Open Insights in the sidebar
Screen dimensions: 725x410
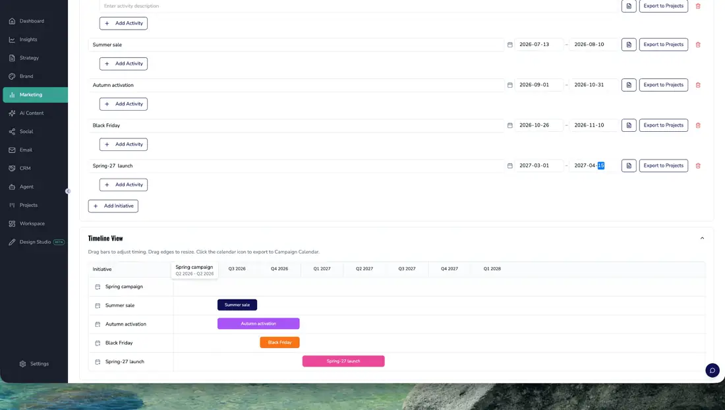click(35, 40)
